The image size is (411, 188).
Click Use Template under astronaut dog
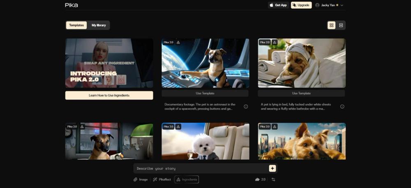pos(205,93)
